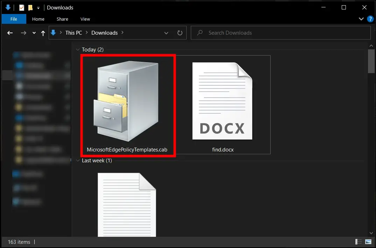Minimize the Downloads window
Viewport: 376px width, 248px height.
[x=323, y=7]
